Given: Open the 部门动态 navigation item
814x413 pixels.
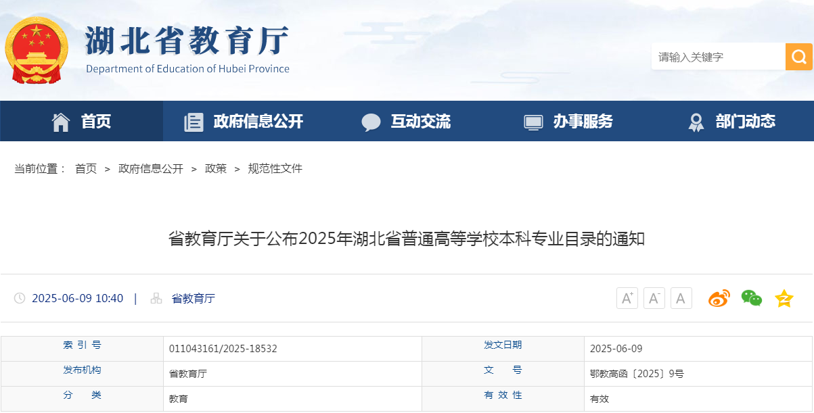Looking at the screenshot, I should (x=745, y=122).
